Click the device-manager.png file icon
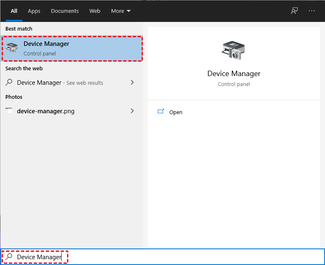The height and width of the screenshot is (265, 325). (x=9, y=111)
